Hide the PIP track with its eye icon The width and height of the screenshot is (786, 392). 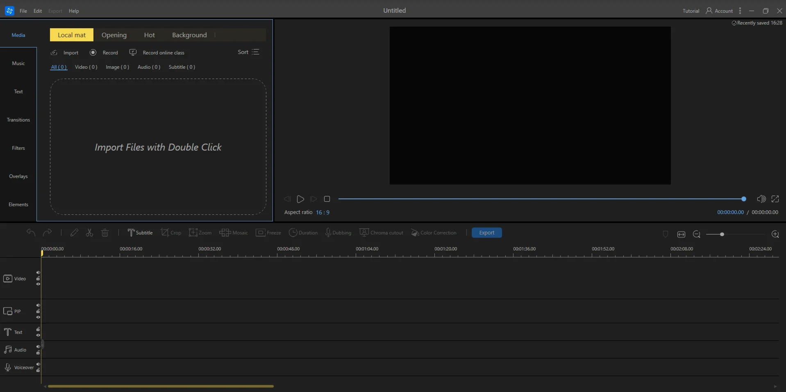(x=38, y=317)
